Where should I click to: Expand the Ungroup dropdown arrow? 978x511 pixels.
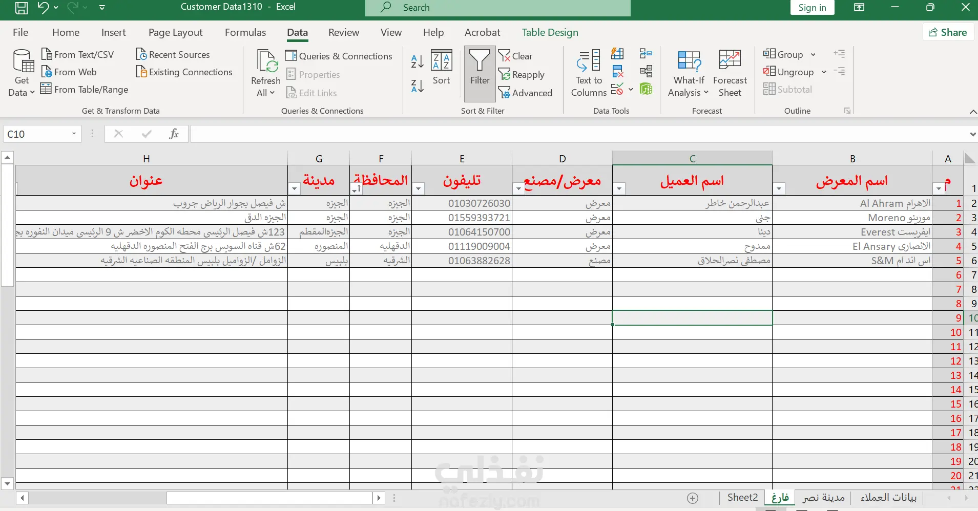tap(824, 72)
